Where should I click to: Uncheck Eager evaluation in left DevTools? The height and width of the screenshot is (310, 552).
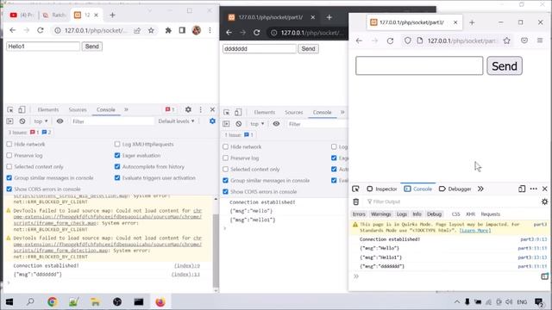117,156
